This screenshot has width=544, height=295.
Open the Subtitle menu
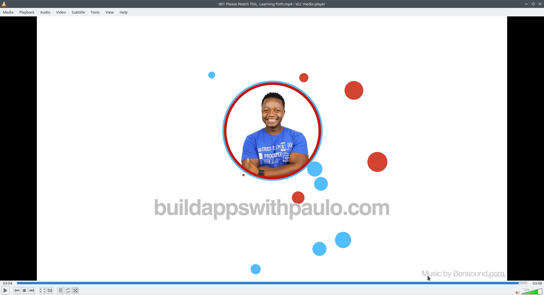tap(78, 12)
